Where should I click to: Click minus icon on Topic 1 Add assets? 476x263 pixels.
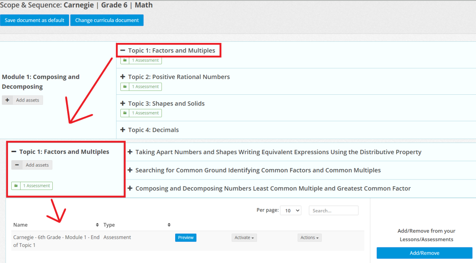point(17,165)
